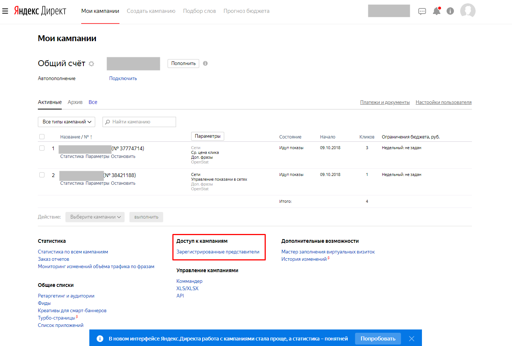
Task: Click gear icon next to Общий счёт
Action: 92,64
